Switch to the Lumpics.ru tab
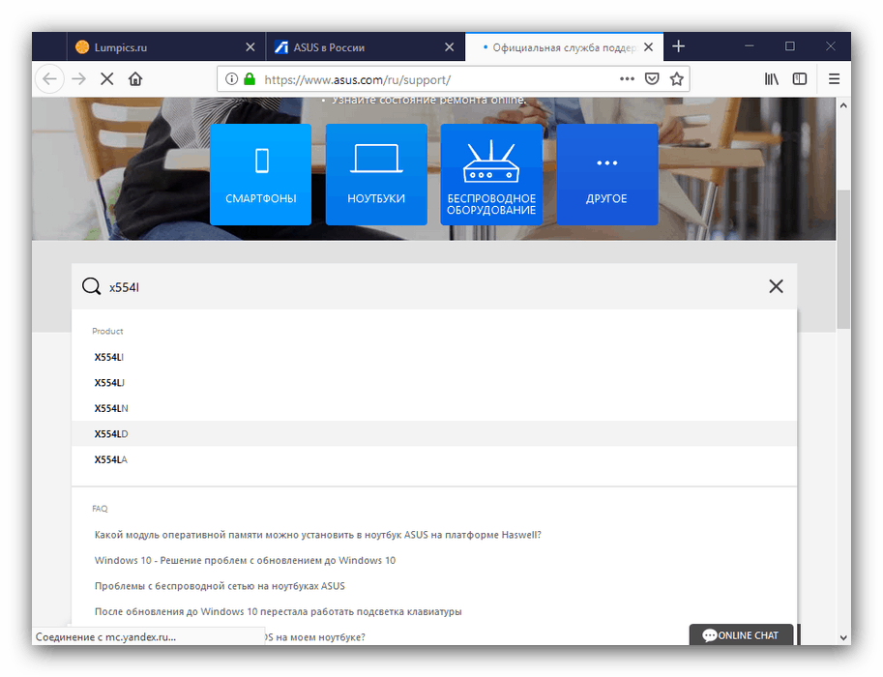The height and width of the screenshot is (677, 883). [166, 46]
